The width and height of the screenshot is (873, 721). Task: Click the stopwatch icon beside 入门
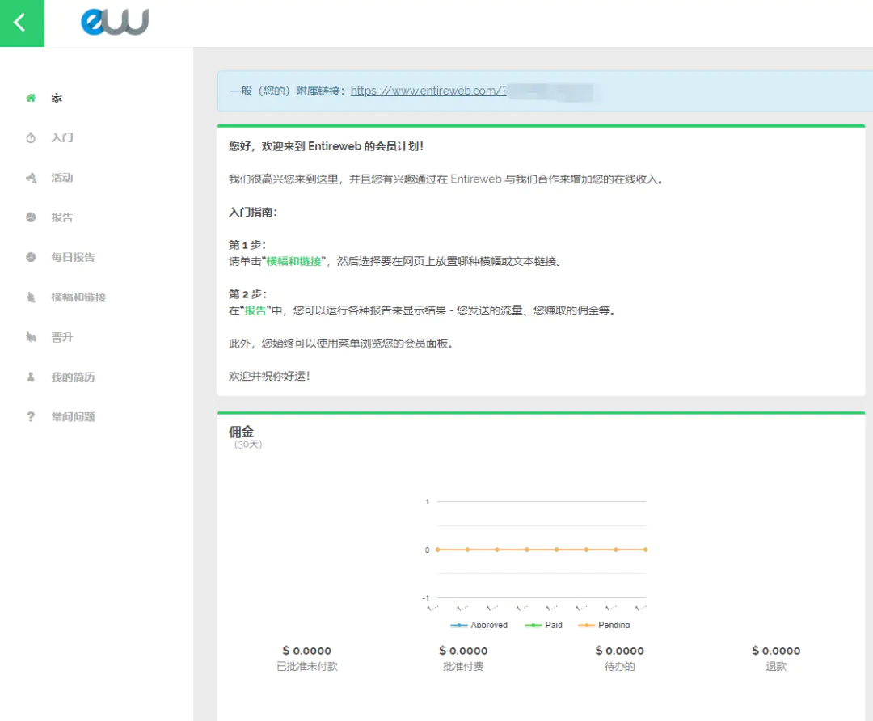(x=31, y=138)
